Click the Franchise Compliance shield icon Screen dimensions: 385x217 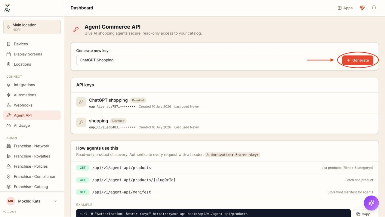pos(8,177)
